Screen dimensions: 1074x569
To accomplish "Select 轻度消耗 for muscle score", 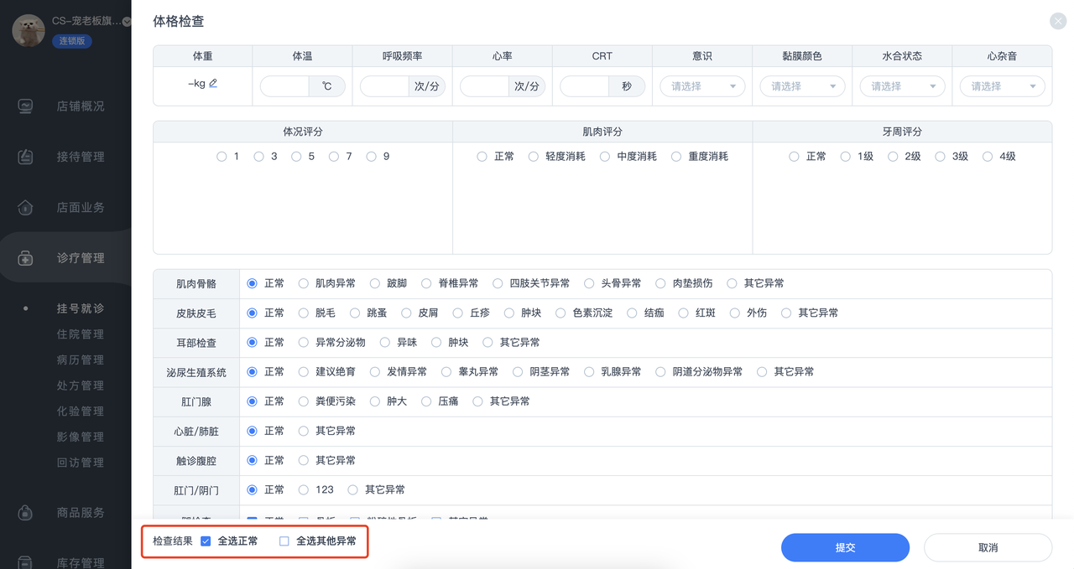I will (x=534, y=157).
